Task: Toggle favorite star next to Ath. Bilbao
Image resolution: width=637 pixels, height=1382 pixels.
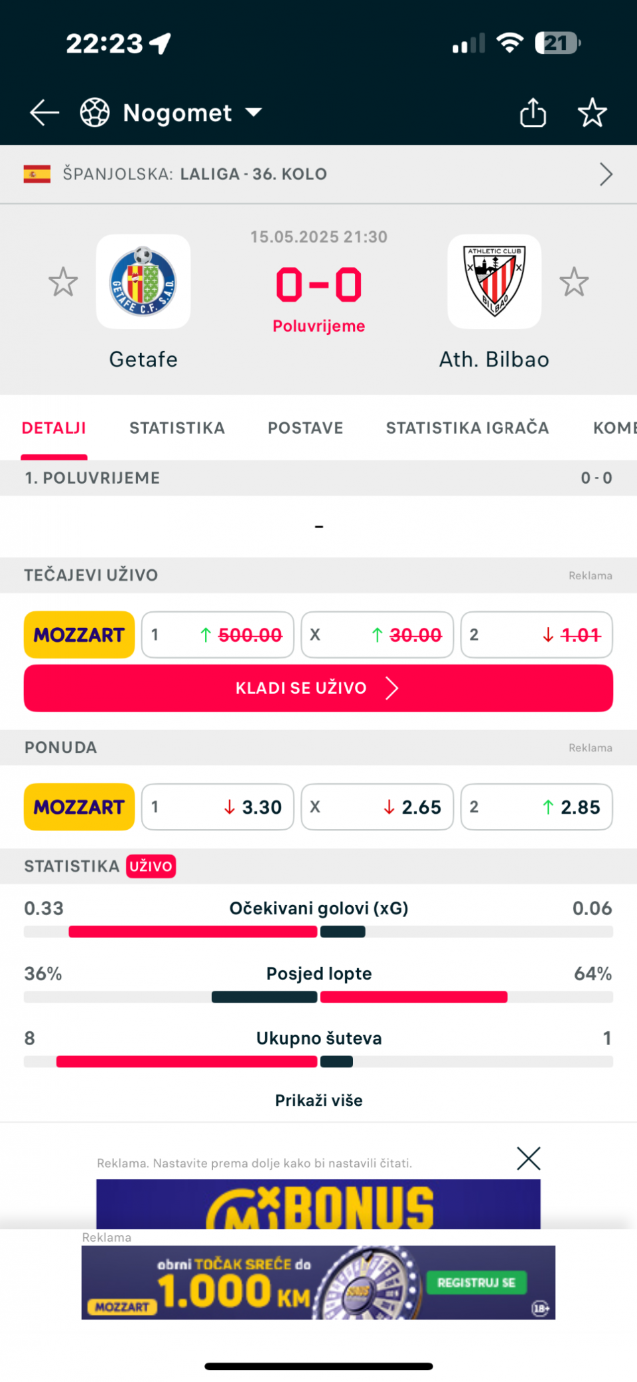Action: point(574,282)
